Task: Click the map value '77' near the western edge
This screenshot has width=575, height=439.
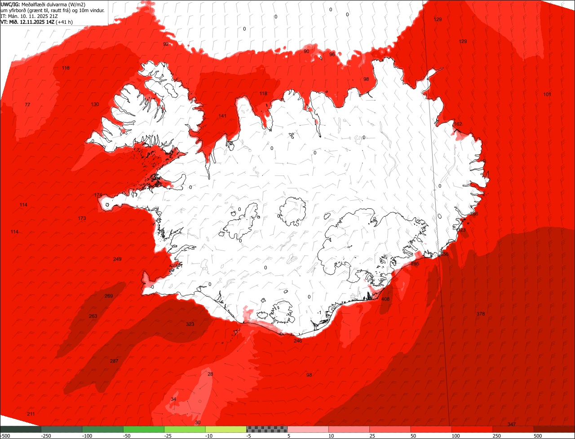Action: (x=27, y=105)
